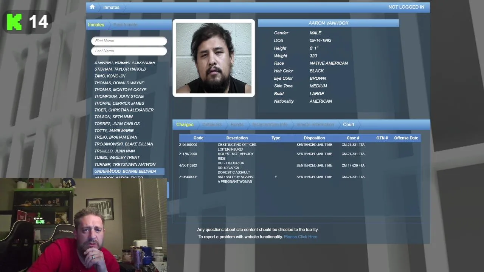Select inmate STIDHAM, TAYLOR HAROLD
The width and height of the screenshot is (484, 272).
pos(120,69)
